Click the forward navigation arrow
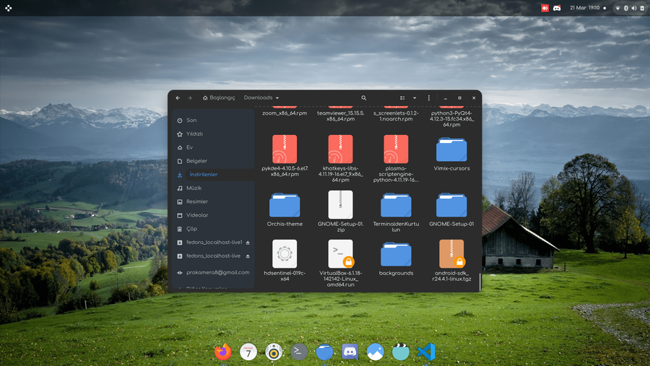The image size is (650, 366). click(x=190, y=98)
